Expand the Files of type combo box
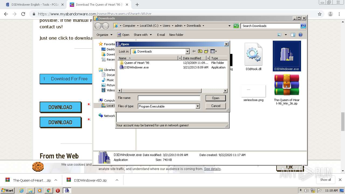The width and height of the screenshot is (345, 194). (198, 106)
